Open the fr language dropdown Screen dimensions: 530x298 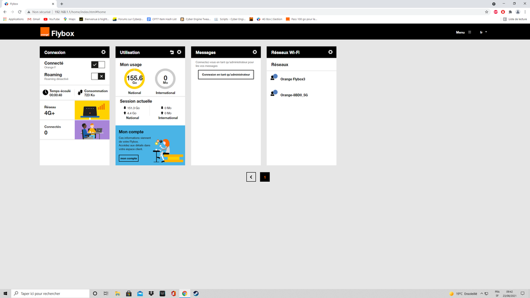pyautogui.click(x=483, y=32)
